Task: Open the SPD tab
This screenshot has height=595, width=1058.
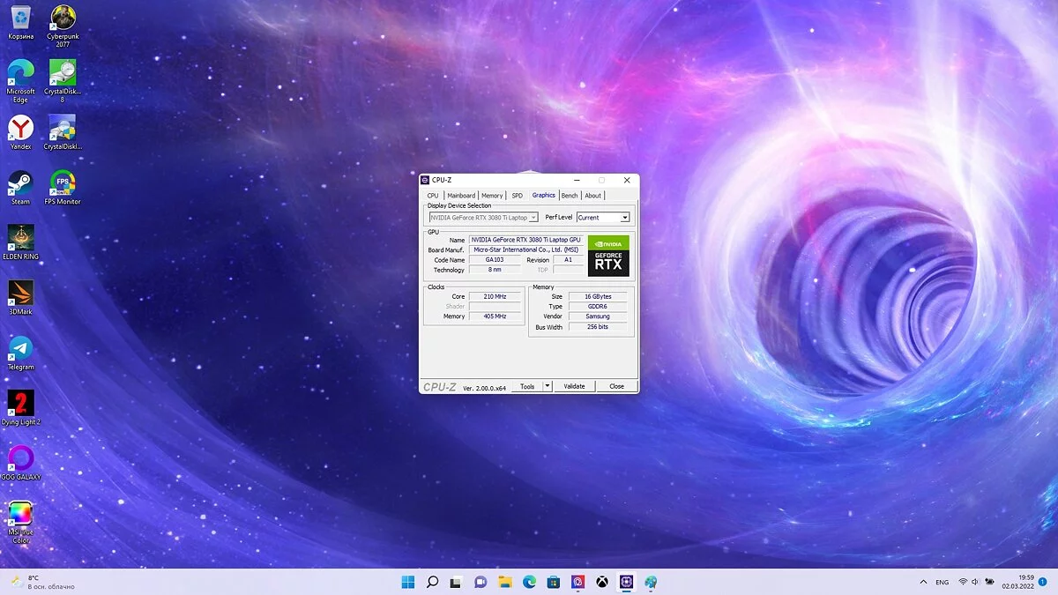Action: [x=517, y=196]
